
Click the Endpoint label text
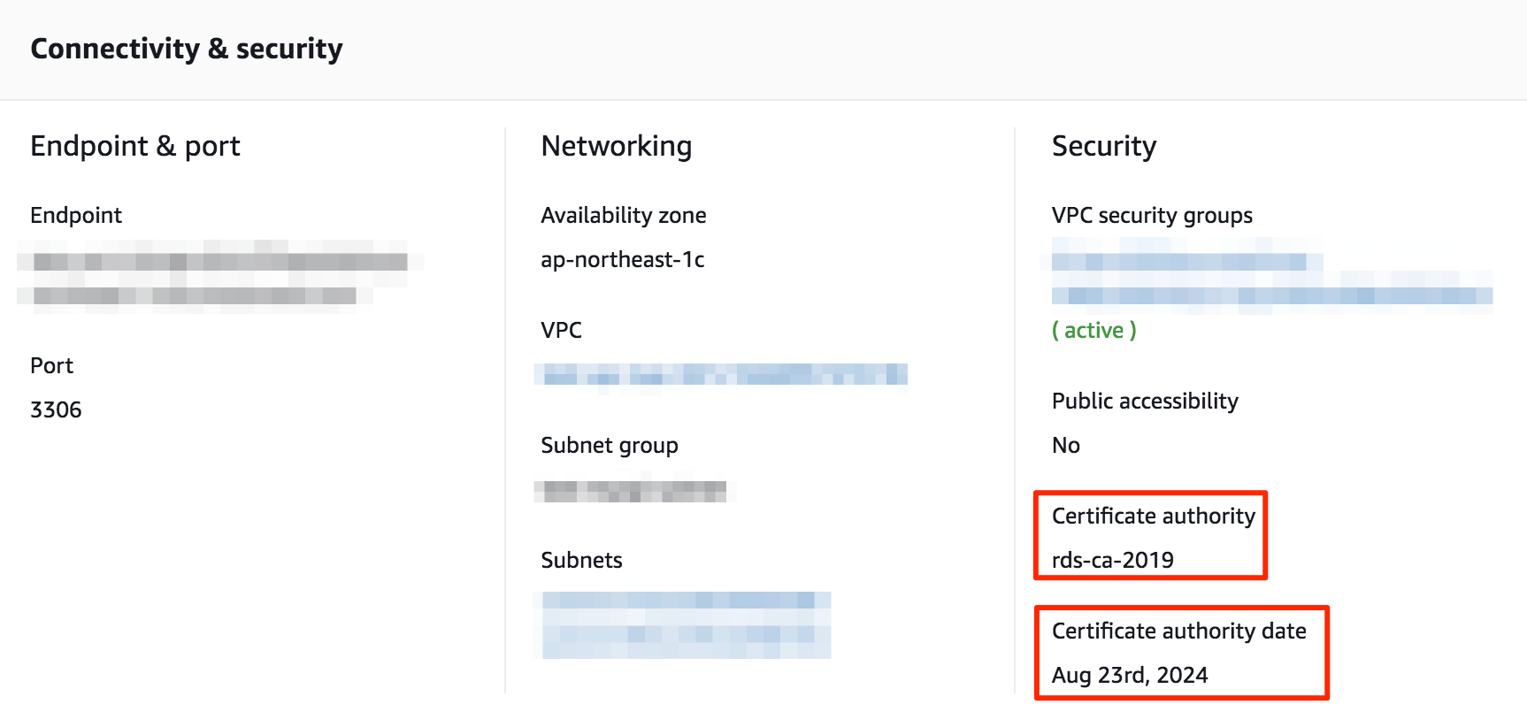pos(76,215)
